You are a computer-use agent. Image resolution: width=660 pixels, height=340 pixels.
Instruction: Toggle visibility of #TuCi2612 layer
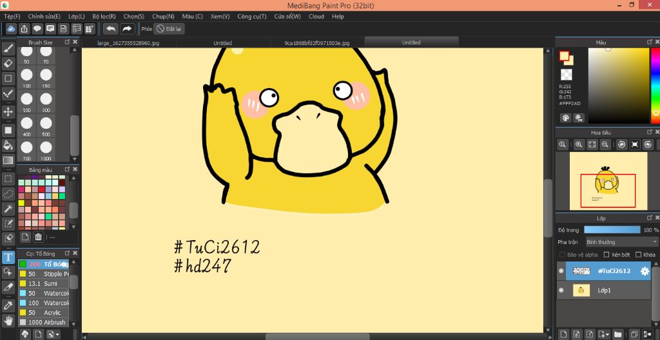pos(561,271)
